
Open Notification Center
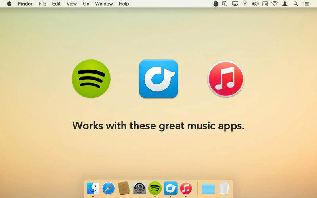click(306, 4)
